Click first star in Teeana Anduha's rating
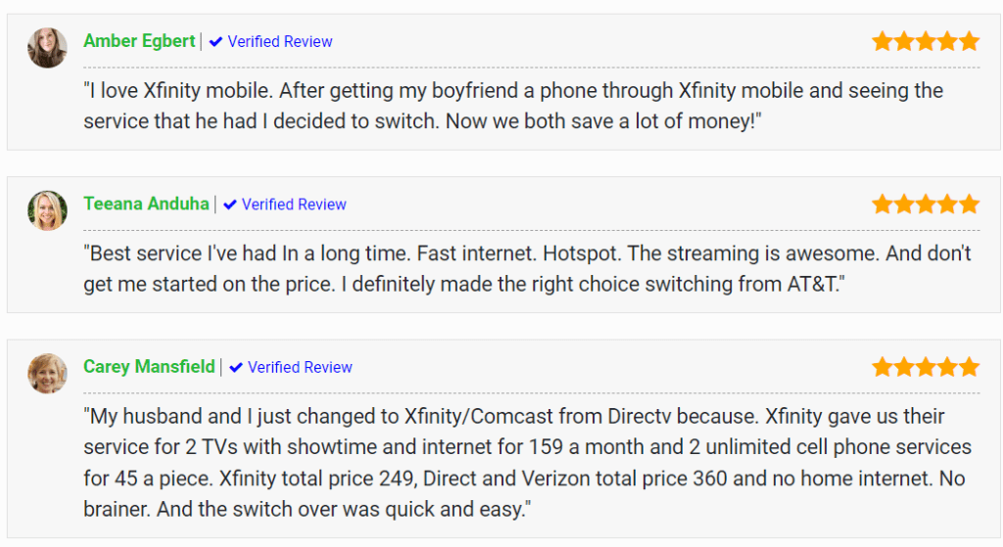Image resolution: width=1003 pixels, height=547 pixels. (x=883, y=204)
